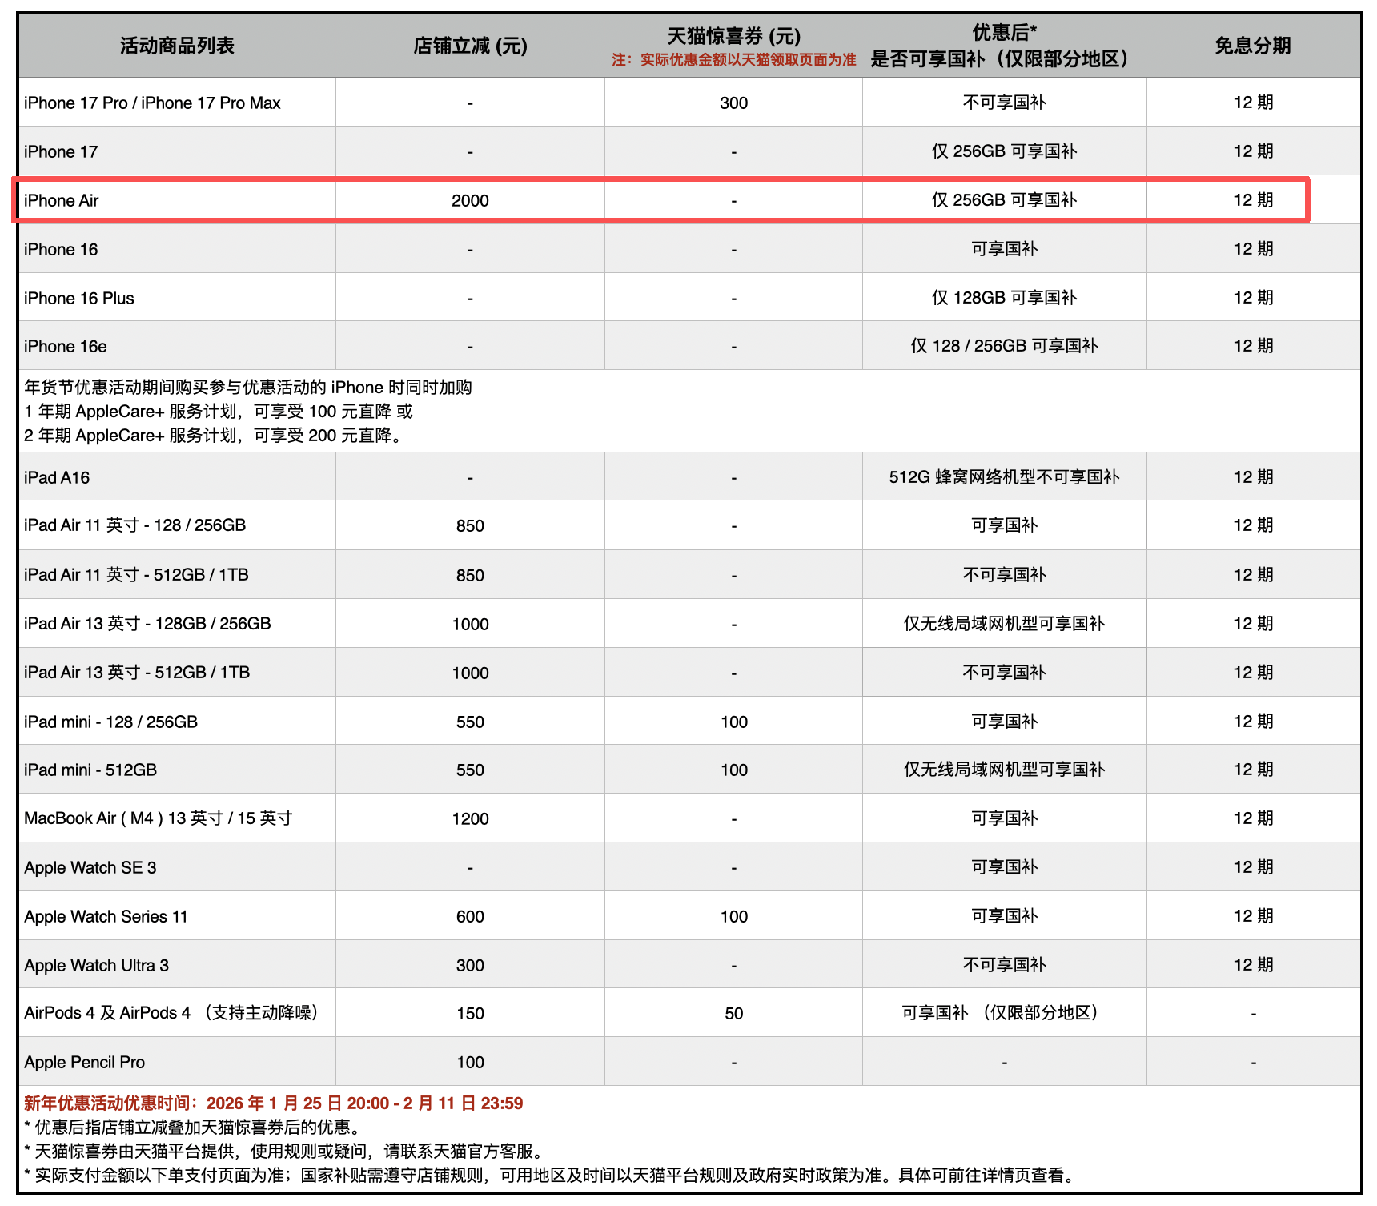Viewport: 1377px width, 1206px height.
Task: Select the 'iPad mini - 512GB' product name
Action: 90,770
